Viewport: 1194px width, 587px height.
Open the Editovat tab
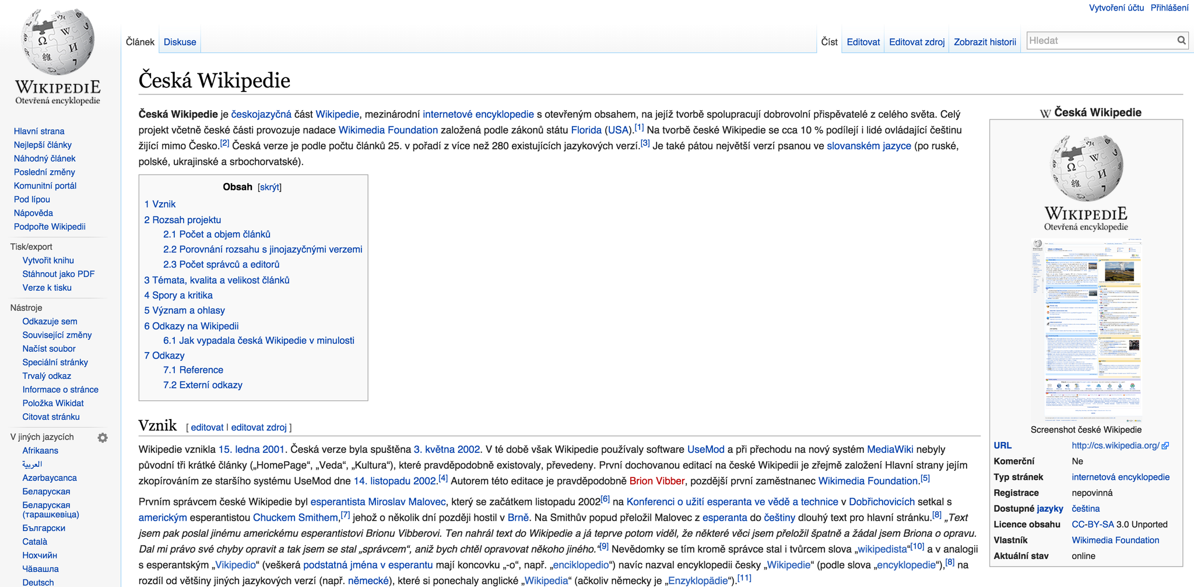[x=863, y=42]
